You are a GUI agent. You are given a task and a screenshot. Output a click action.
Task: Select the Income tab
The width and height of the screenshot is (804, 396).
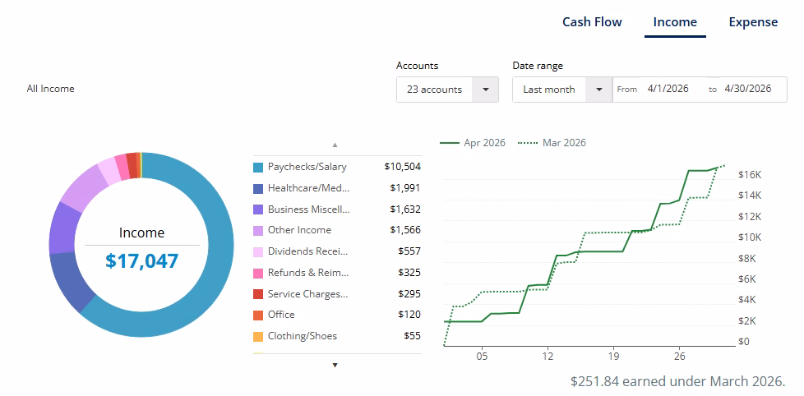tap(675, 22)
